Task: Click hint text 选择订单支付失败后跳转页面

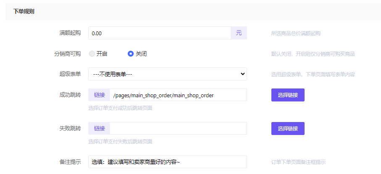Action: 120,141
